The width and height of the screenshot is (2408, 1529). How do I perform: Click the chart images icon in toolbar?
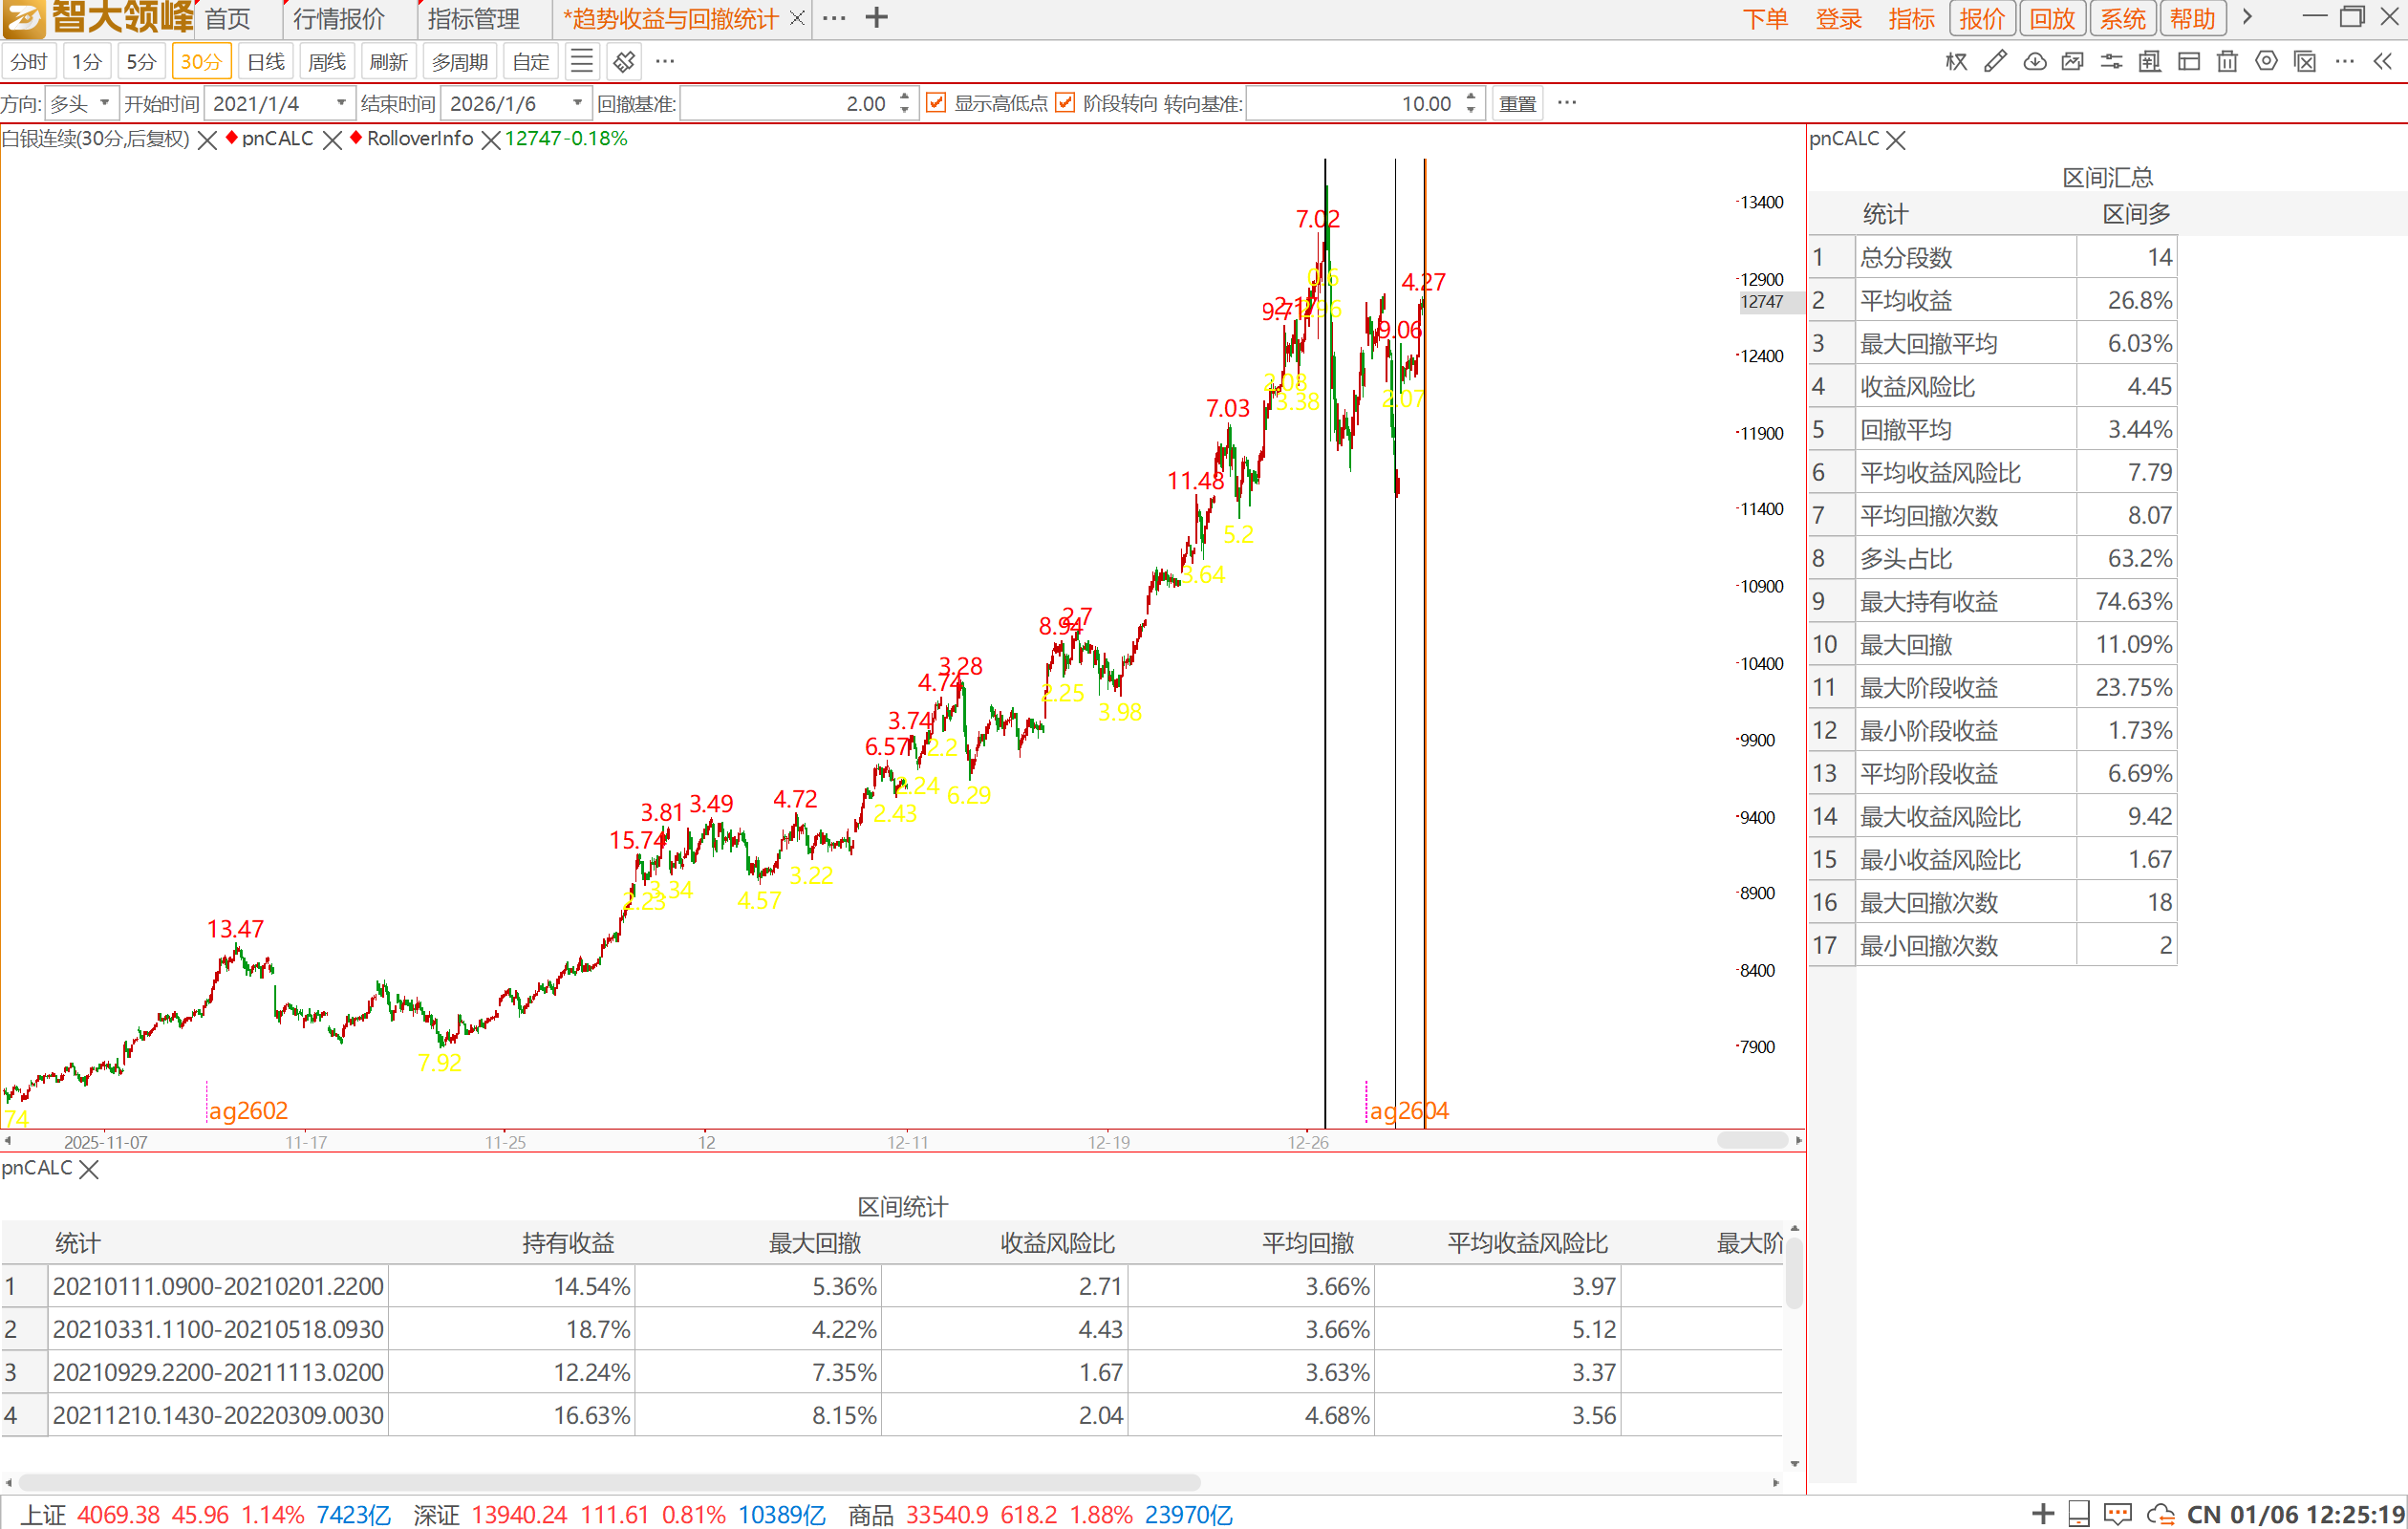tap(2072, 62)
